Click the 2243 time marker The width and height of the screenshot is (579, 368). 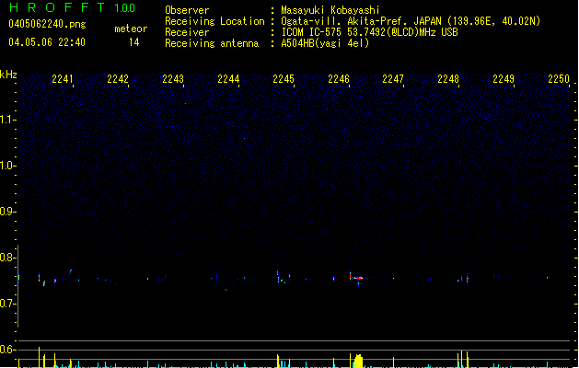point(173,79)
